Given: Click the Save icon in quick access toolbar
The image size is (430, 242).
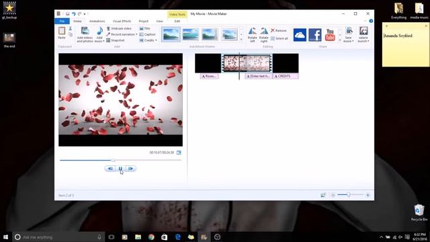Looking at the screenshot, I should [x=67, y=13].
